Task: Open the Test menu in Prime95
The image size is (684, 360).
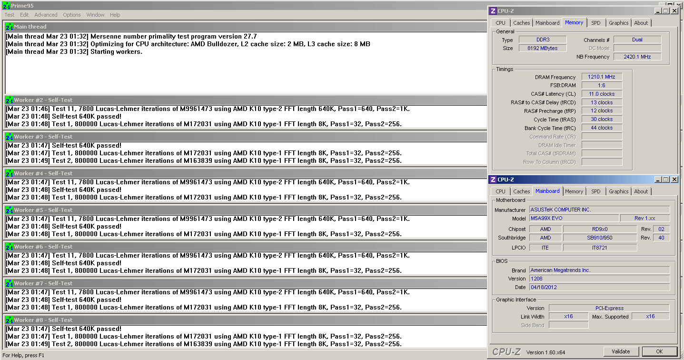Action: click(10, 15)
